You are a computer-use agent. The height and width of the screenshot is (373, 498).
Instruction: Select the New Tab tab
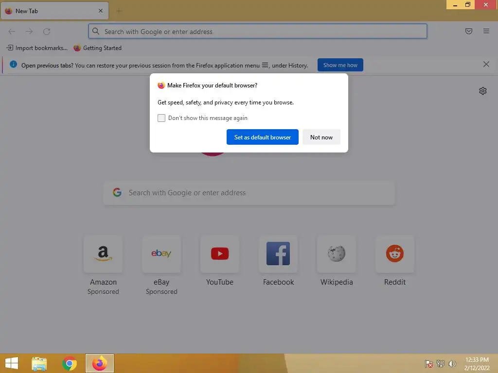pyautogui.click(x=54, y=11)
